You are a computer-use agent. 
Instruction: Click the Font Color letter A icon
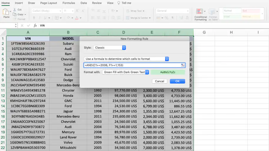[77, 18]
